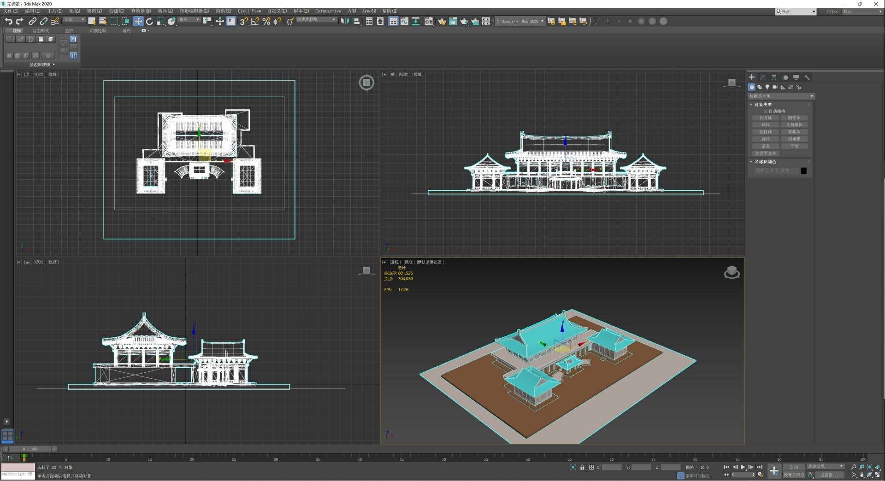Toggle Spinner Snap in toolbar
Image resolution: width=885 pixels, height=481 pixels.
pos(277,21)
